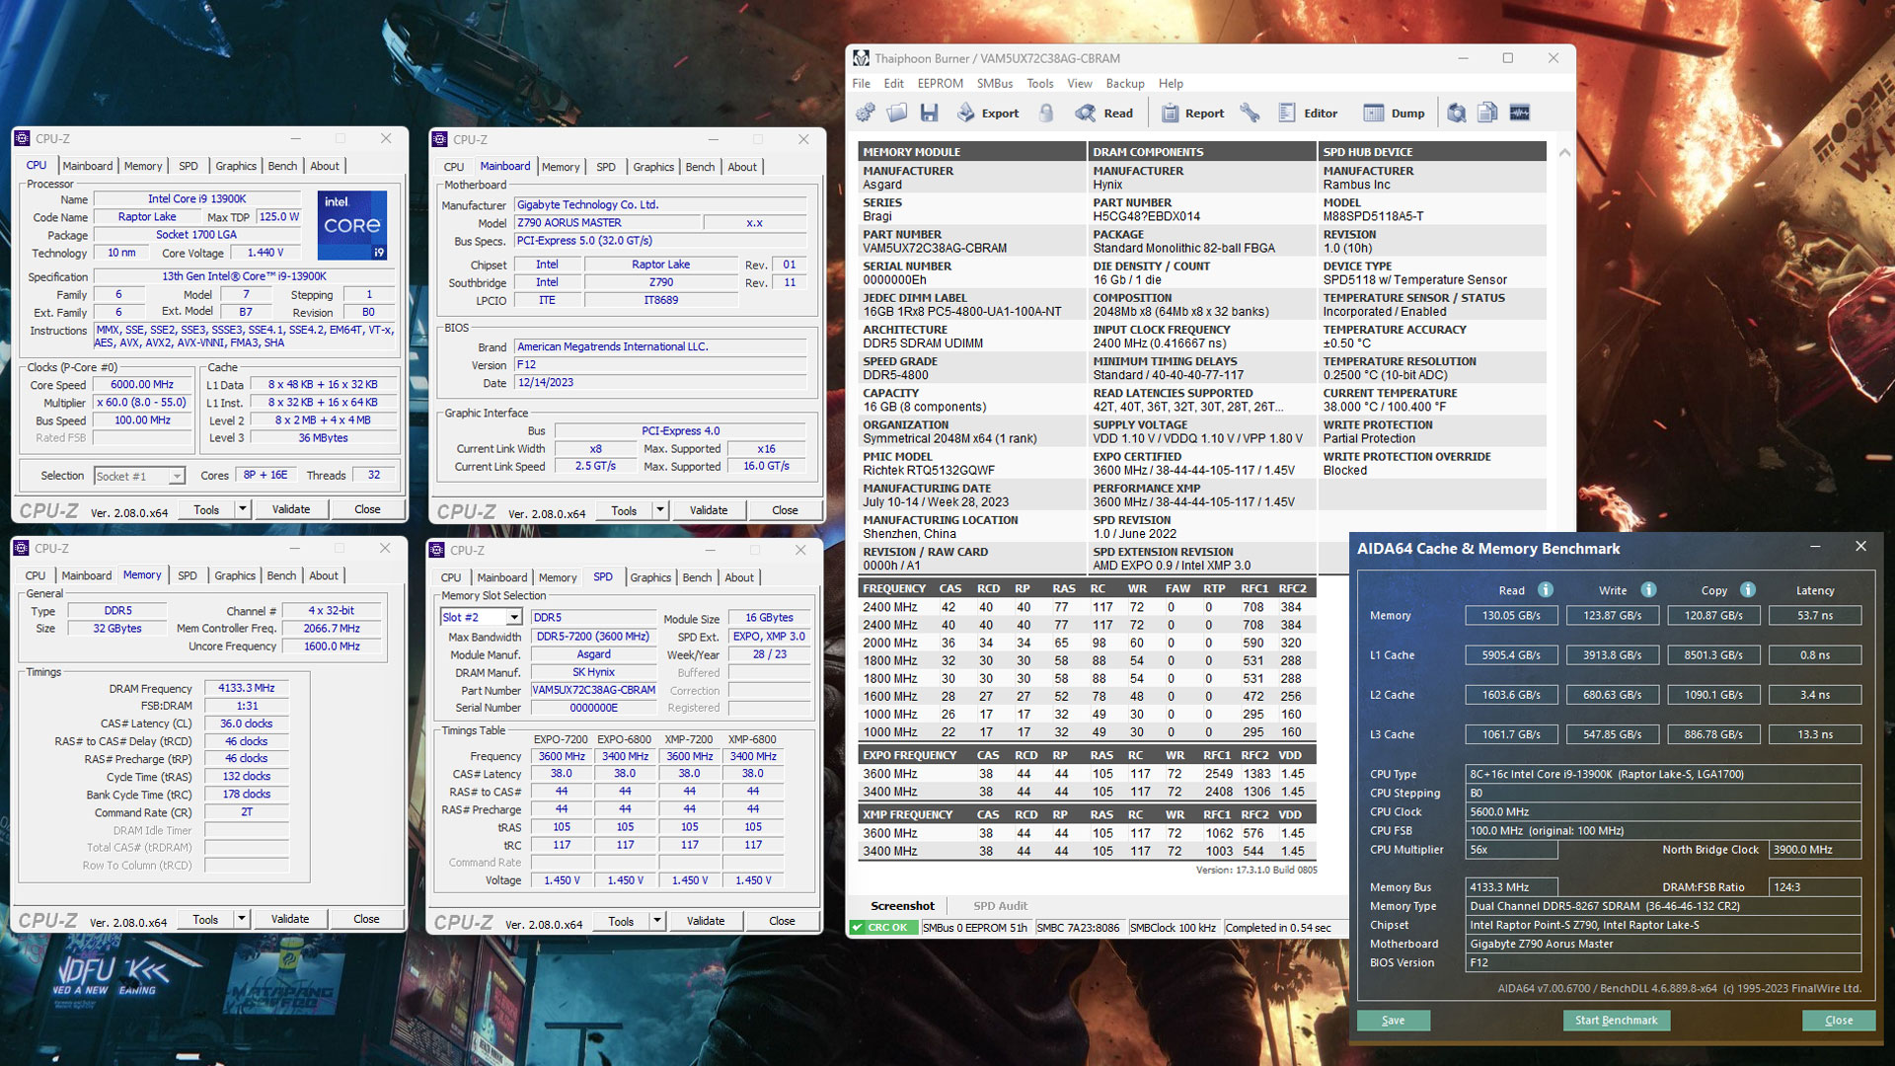Screen dimensions: 1895x1066
Task: Open the Editor tool in Thaiphoon Burner
Action: click(x=1308, y=113)
